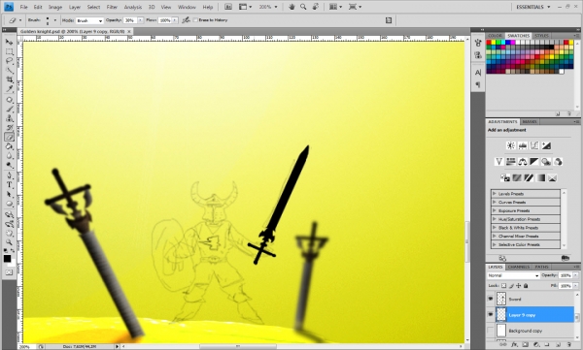Switch to the Masks tab
Viewport: 583px width, 350px height.
pyautogui.click(x=530, y=122)
